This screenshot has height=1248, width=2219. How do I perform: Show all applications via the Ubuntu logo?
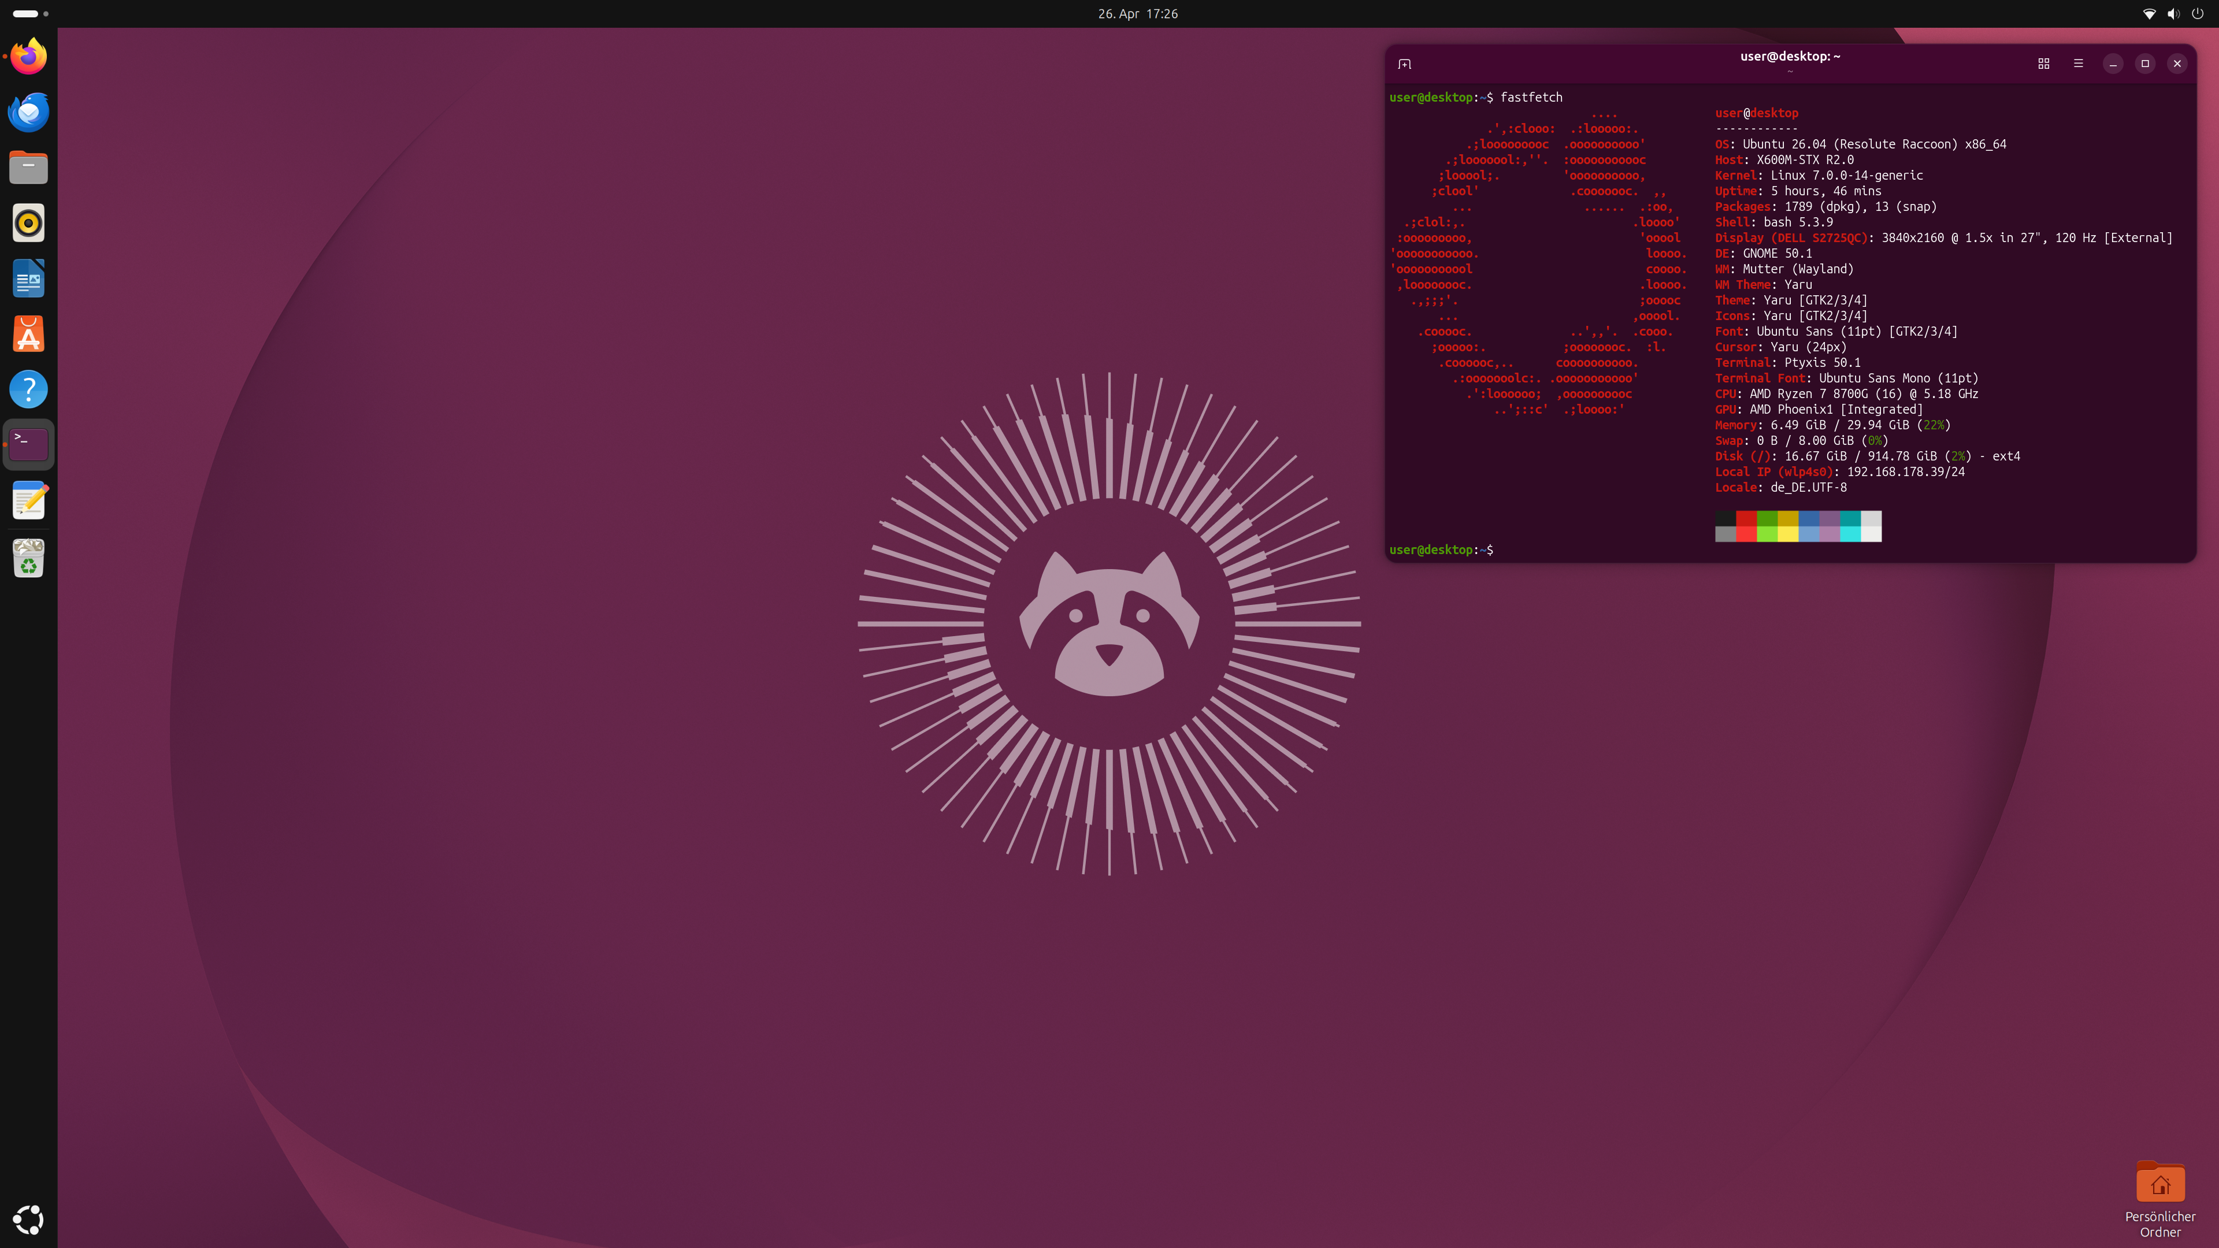pyautogui.click(x=28, y=1220)
